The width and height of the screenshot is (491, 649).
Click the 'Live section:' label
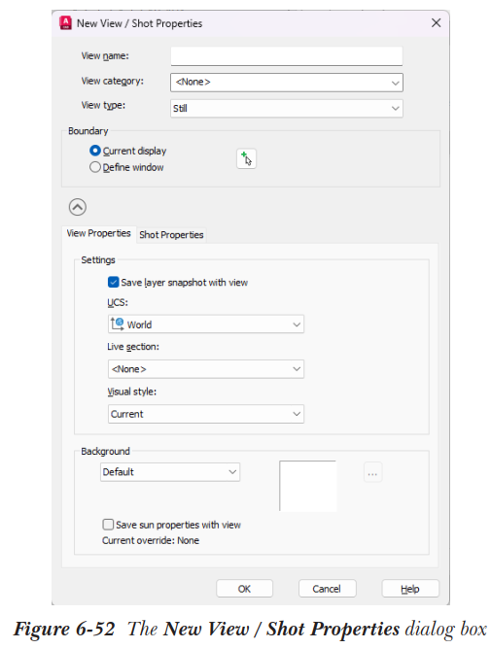click(133, 347)
